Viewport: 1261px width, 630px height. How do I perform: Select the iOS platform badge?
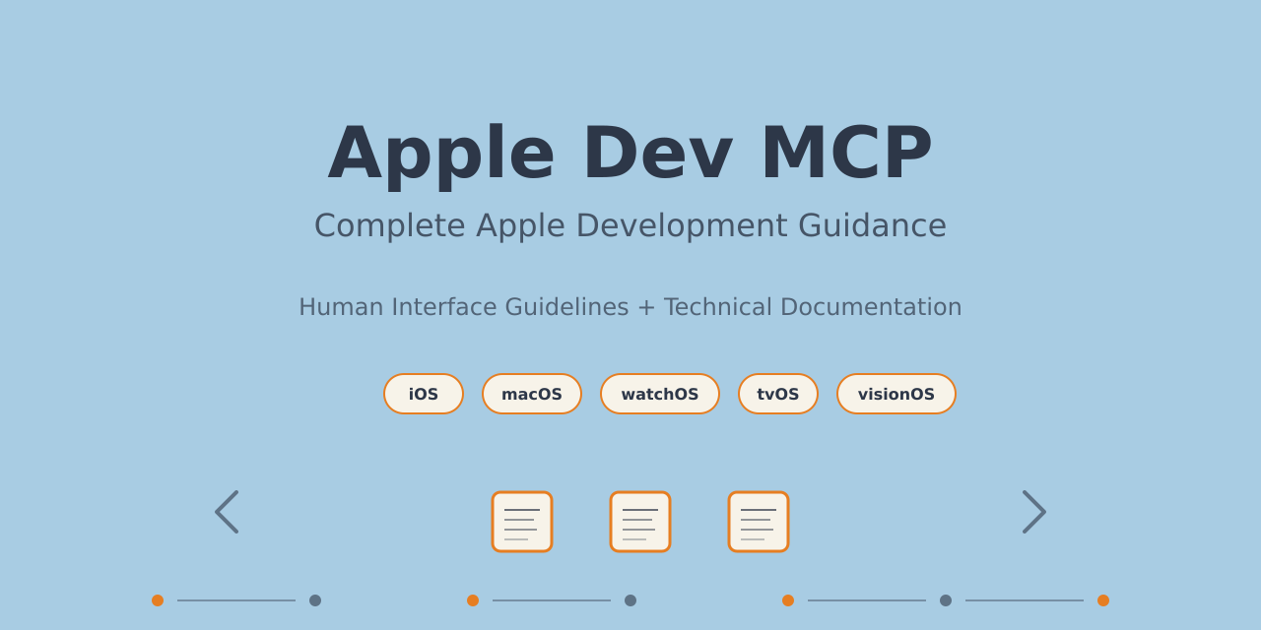[423, 393]
